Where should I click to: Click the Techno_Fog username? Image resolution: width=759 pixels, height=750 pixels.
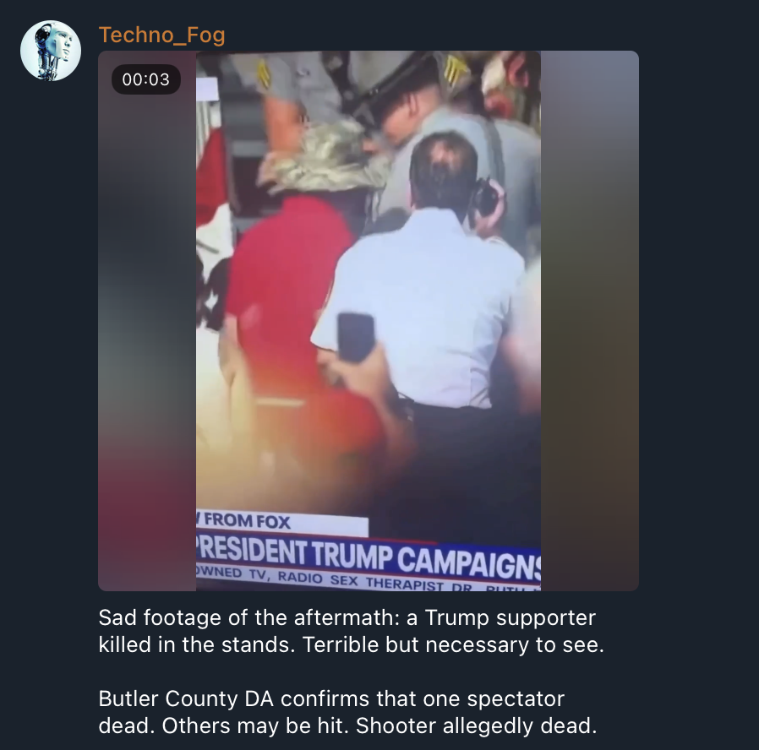[x=161, y=35]
